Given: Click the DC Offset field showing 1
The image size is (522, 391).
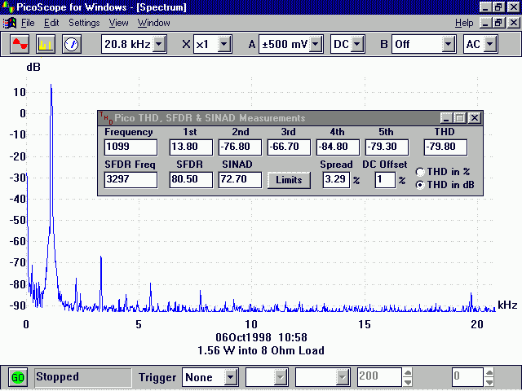Looking at the screenshot, I should [385, 180].
